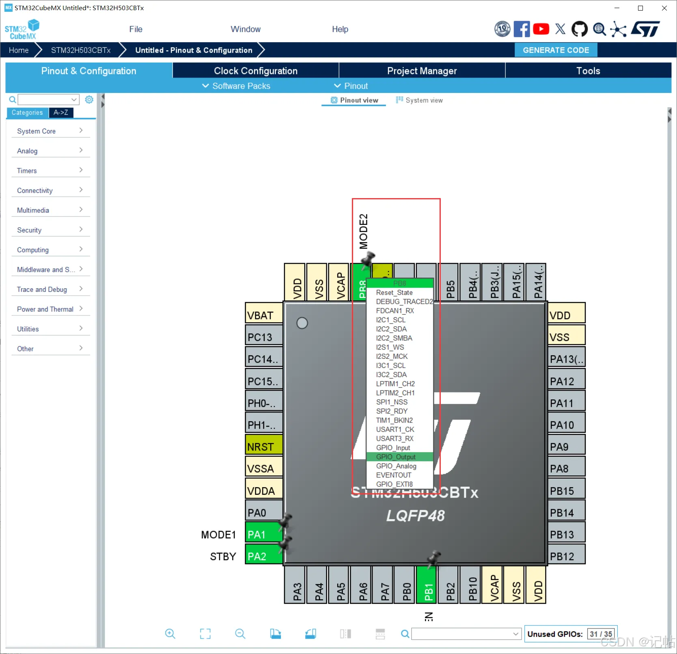Switch to the Clock Configuration tab
The height and width of the screenshot is (654, 677).
click(256, 71)
